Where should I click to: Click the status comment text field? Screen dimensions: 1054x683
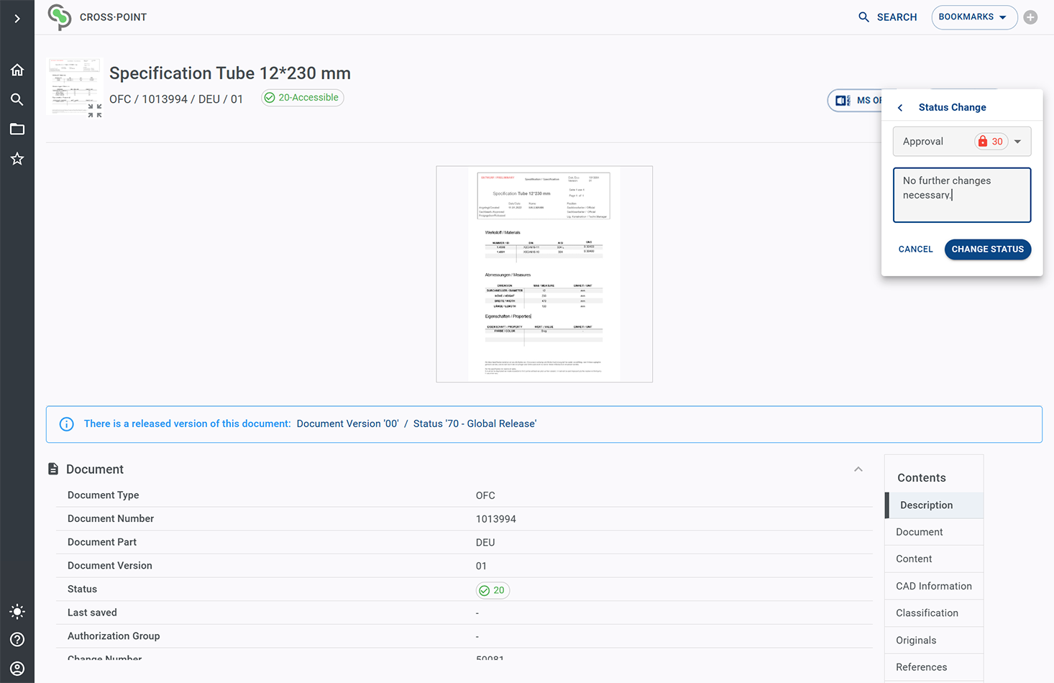point(961,195)
